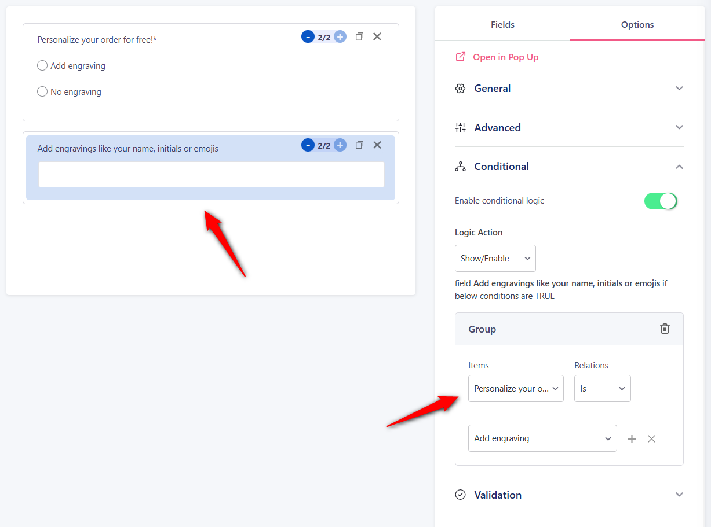The width and height of the screenshot is (711, 527).
Task: Stay on the Options tab
Action: [x=637, y=25]
